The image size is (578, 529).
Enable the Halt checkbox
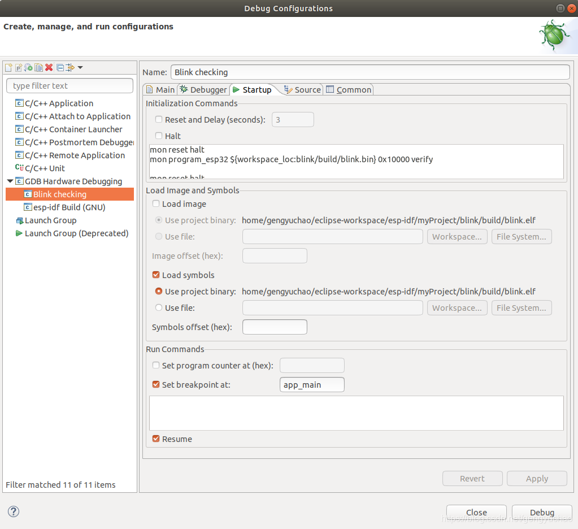(159, 136)
